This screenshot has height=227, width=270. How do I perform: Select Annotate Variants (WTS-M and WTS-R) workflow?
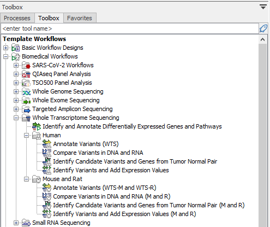click(x=105, y=188)
